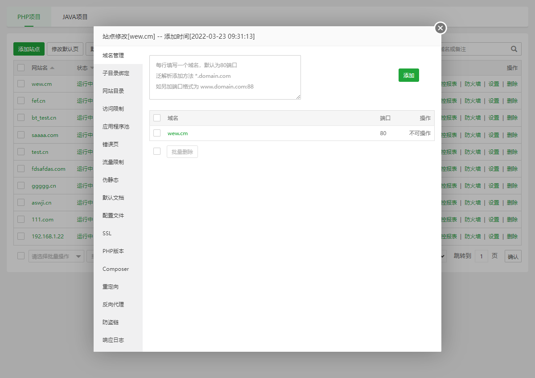Toggle select-all checkbox in domain table header
This screenshot has width=535, height=378.
(157, 118)
